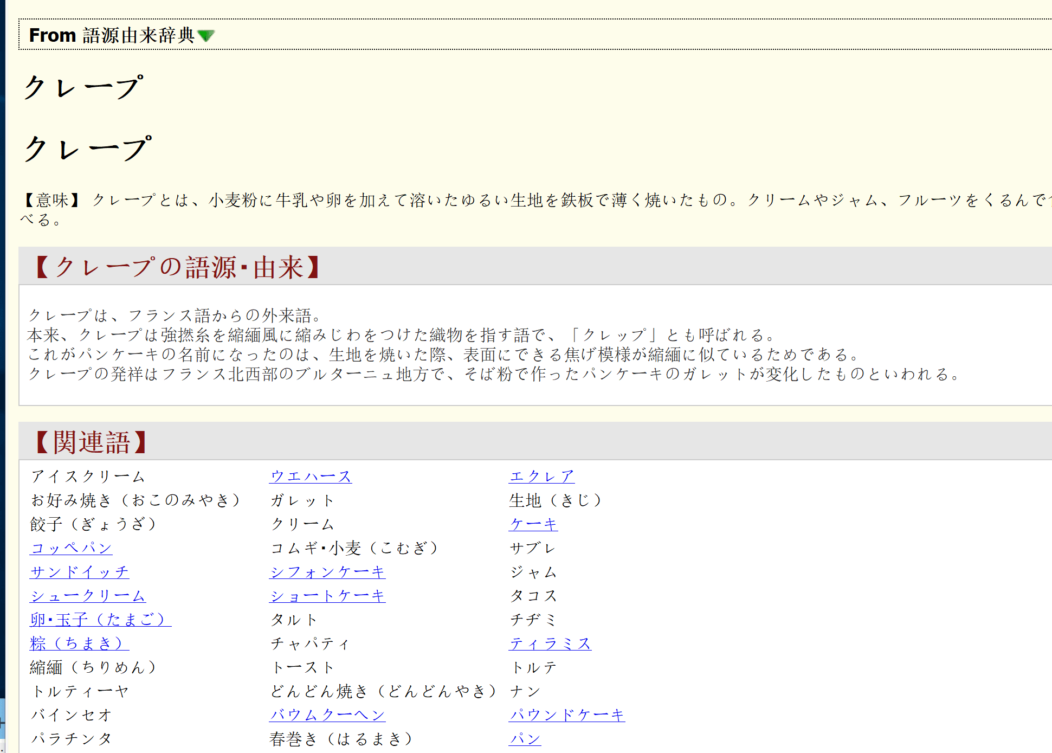The image size is (1052, 753).
Task: Select the お好み焼き（おこのみやき） entry
Action: point(135,500)
